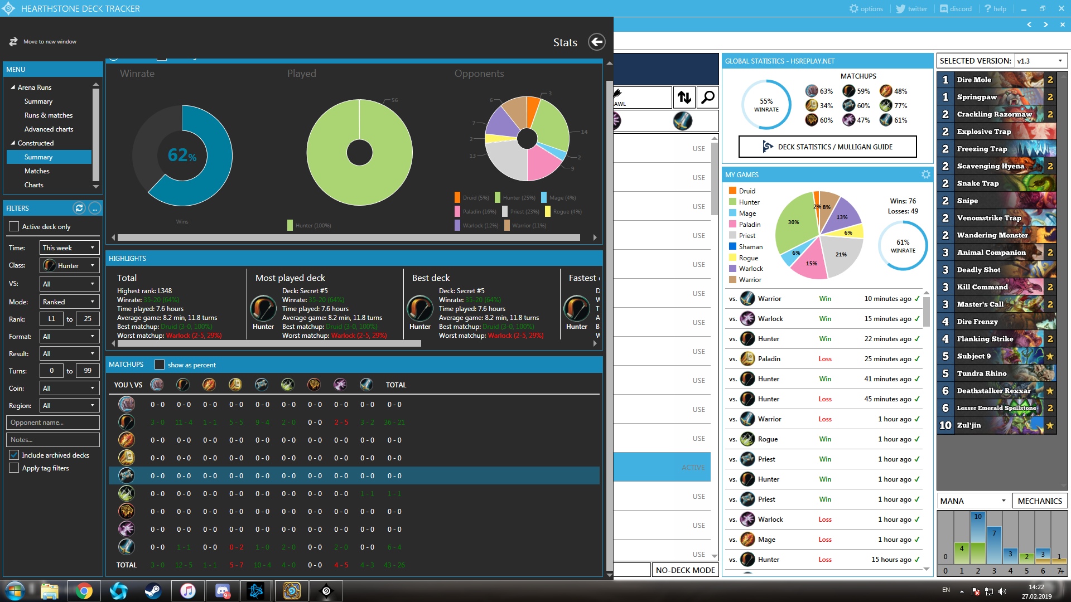Open Advanced charts in Arena Runs
The width and height of the screenshot is (1071, 602).
(49, 129)
